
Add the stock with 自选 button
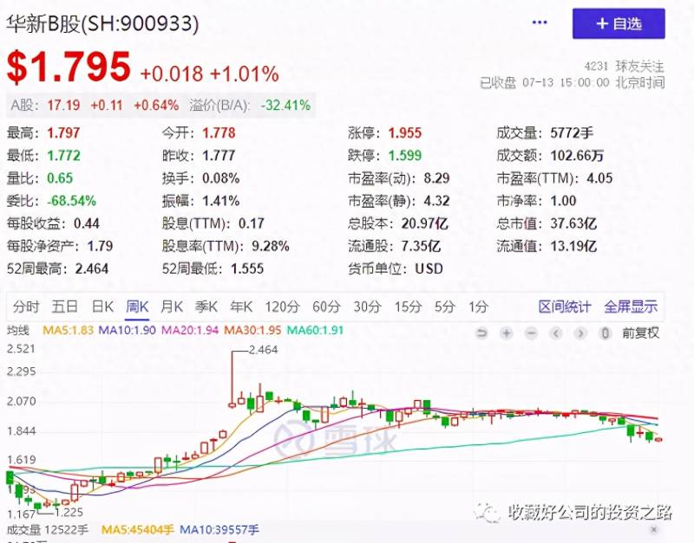(x=619, y=23)
